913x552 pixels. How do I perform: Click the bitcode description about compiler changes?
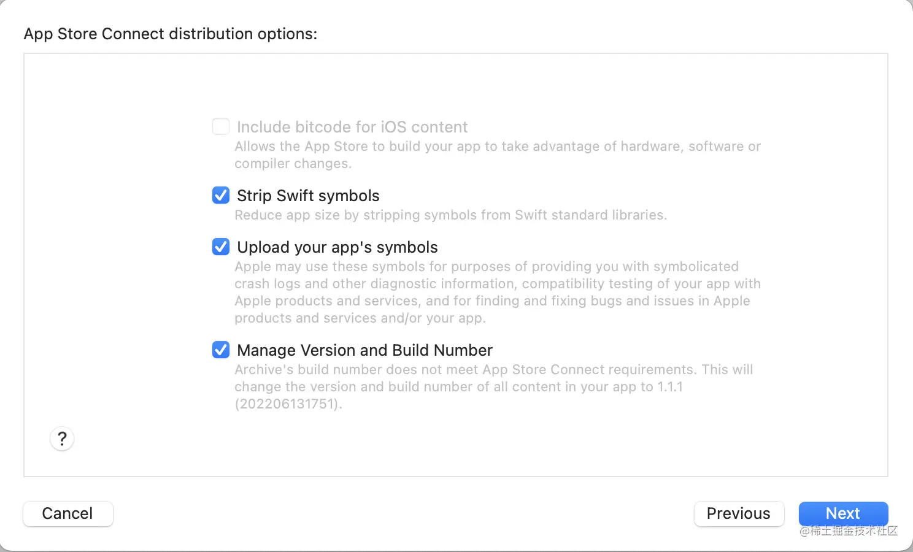pyautogui.click(x=497, y=155)
